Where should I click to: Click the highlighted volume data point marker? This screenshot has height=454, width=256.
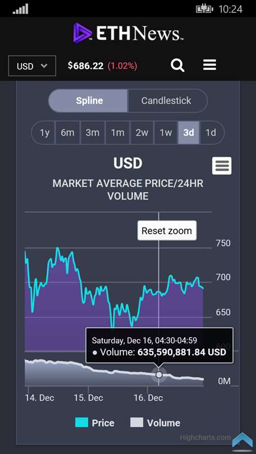(159, 375)
